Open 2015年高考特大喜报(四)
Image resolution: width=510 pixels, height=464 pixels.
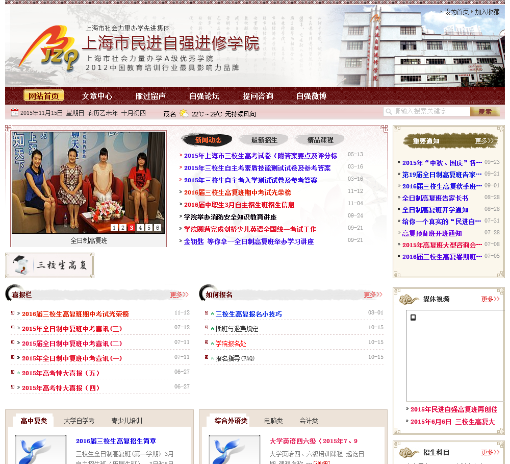click(61, 388)
